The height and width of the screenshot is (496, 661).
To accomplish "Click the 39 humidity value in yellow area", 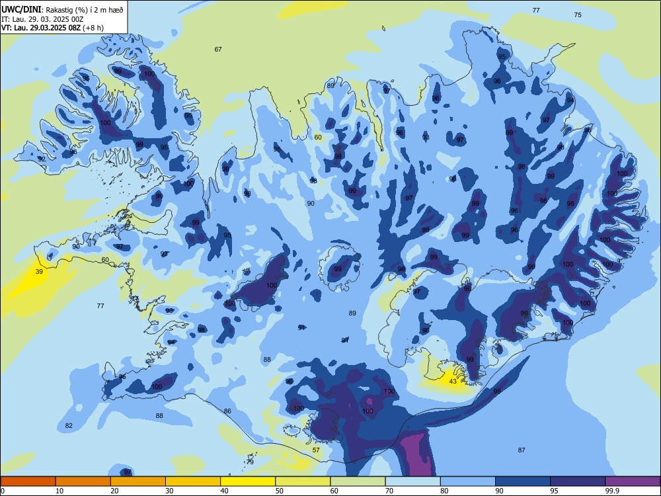I will 39,272.
